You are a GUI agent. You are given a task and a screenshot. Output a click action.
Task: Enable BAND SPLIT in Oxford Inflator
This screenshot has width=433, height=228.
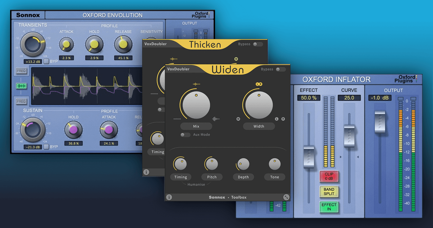tap(329, 192)
